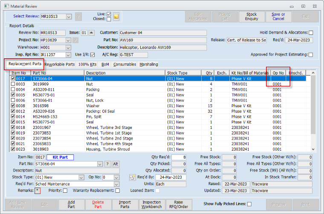The width and height of the screenshot is (324, 214).
Task: Open the Consumables tab
Action: coord(124,64)
